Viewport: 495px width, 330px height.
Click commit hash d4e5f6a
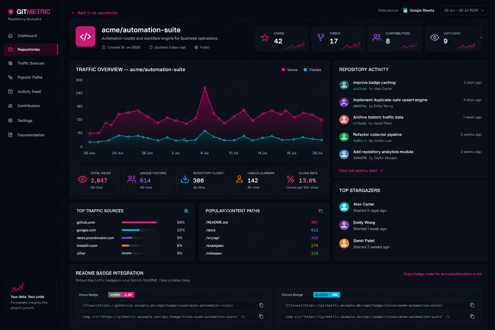click(360, 106)
